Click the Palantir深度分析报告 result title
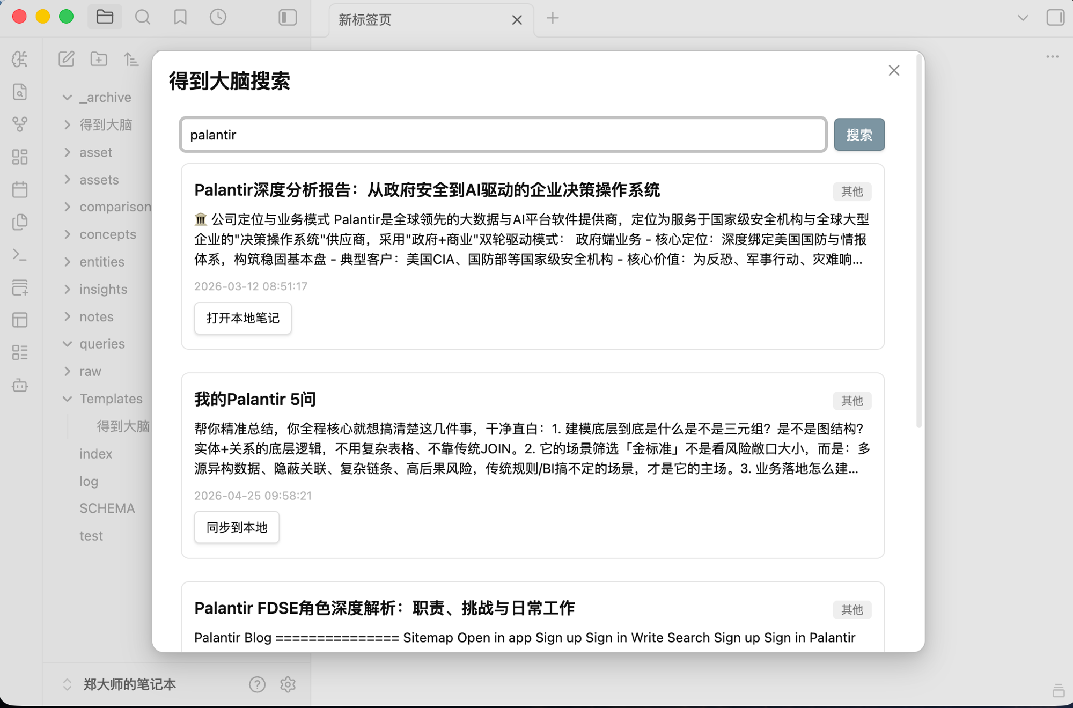This screenshot has width=1073, height=708. point(427,190)
